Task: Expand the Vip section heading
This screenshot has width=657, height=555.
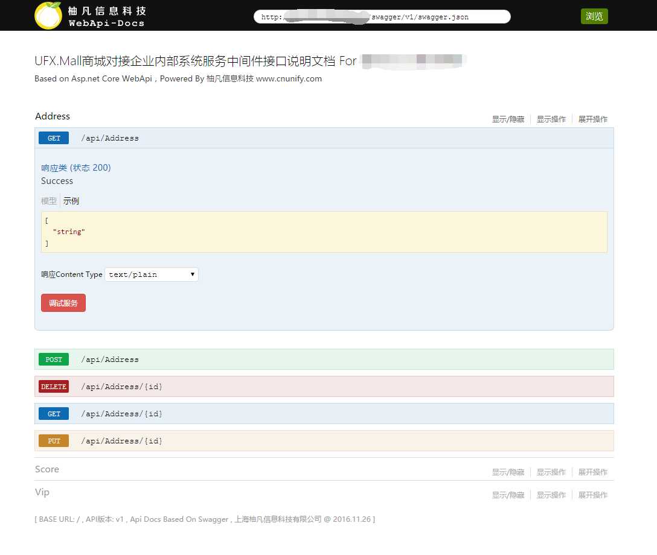Action: pyautogui.click(x=42, y=492)
